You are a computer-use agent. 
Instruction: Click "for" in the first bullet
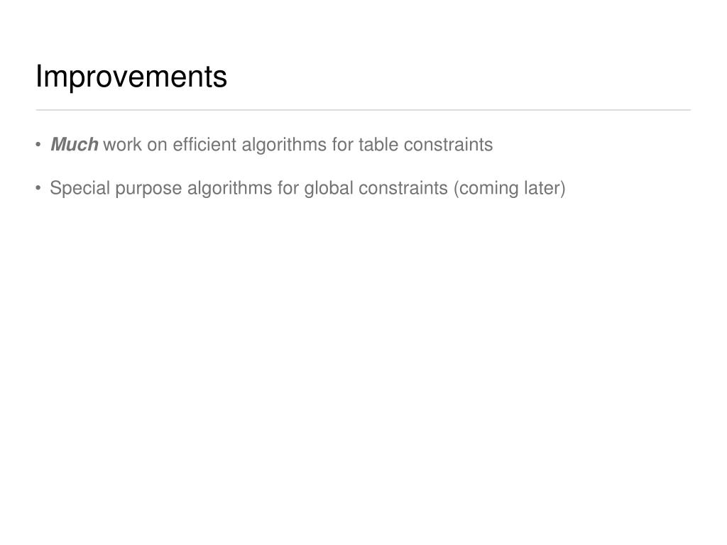(343, 144)
